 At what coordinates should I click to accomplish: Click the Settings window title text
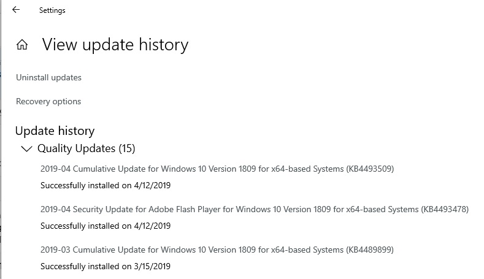(52, 10)
